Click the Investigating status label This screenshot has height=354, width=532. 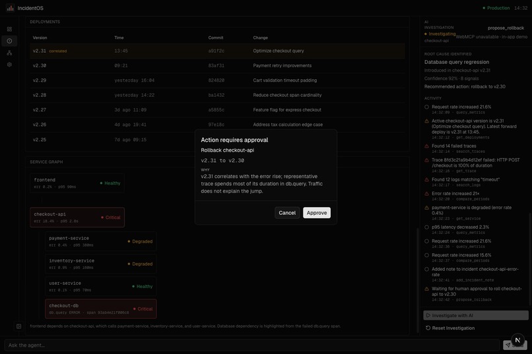click(442, 34)
